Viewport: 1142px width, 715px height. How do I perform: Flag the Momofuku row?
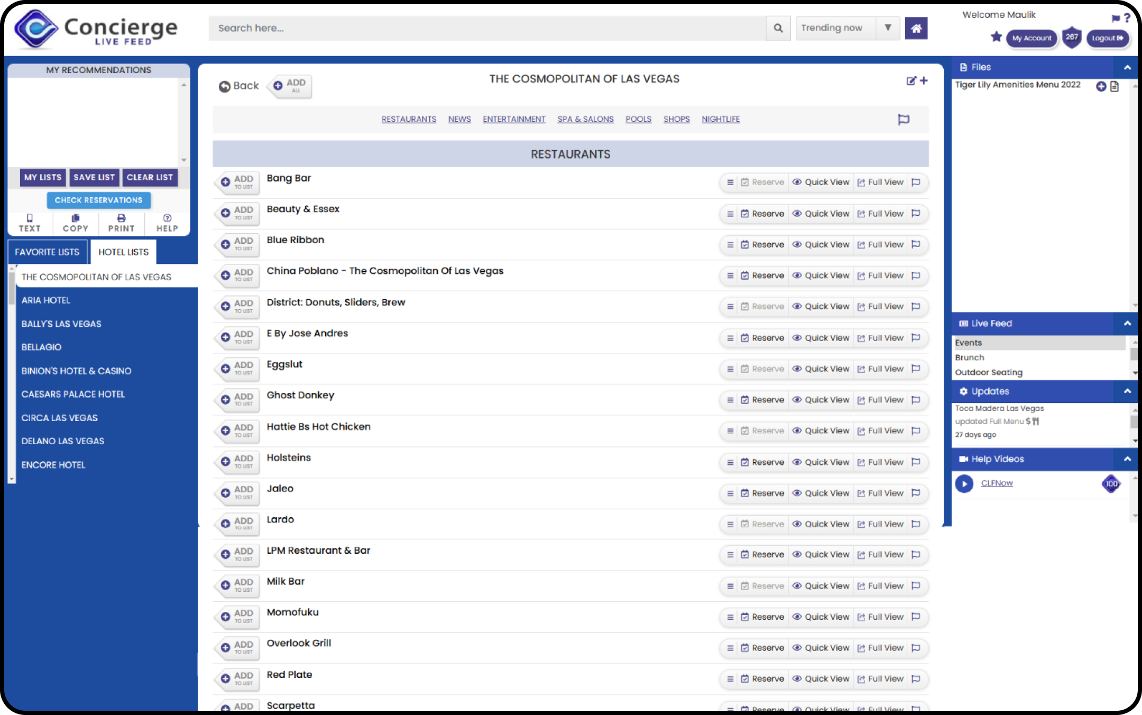tap(916, 617)
